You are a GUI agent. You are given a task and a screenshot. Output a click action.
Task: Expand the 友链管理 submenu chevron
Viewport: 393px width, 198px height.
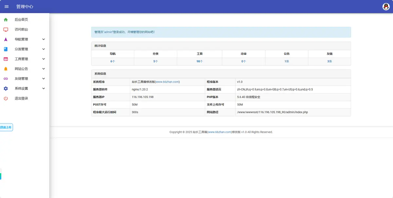[x=44, y=78]
